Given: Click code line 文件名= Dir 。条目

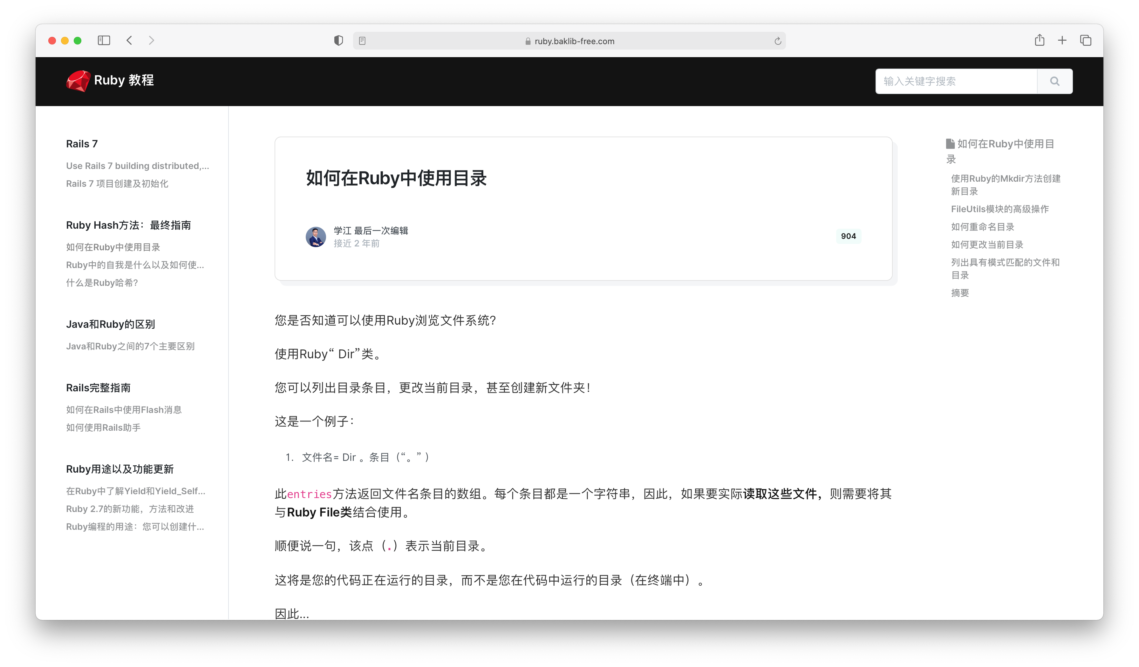Looking at the screenshot, I should [365, 457].
